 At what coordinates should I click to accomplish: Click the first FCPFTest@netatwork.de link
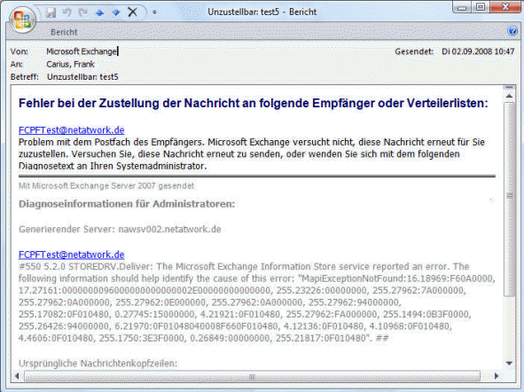(x=72, y=130)
